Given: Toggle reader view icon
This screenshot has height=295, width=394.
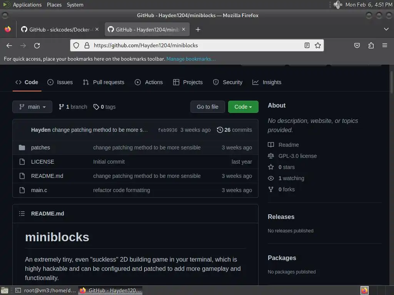Looking at the screenshot, I should (307, 45).
